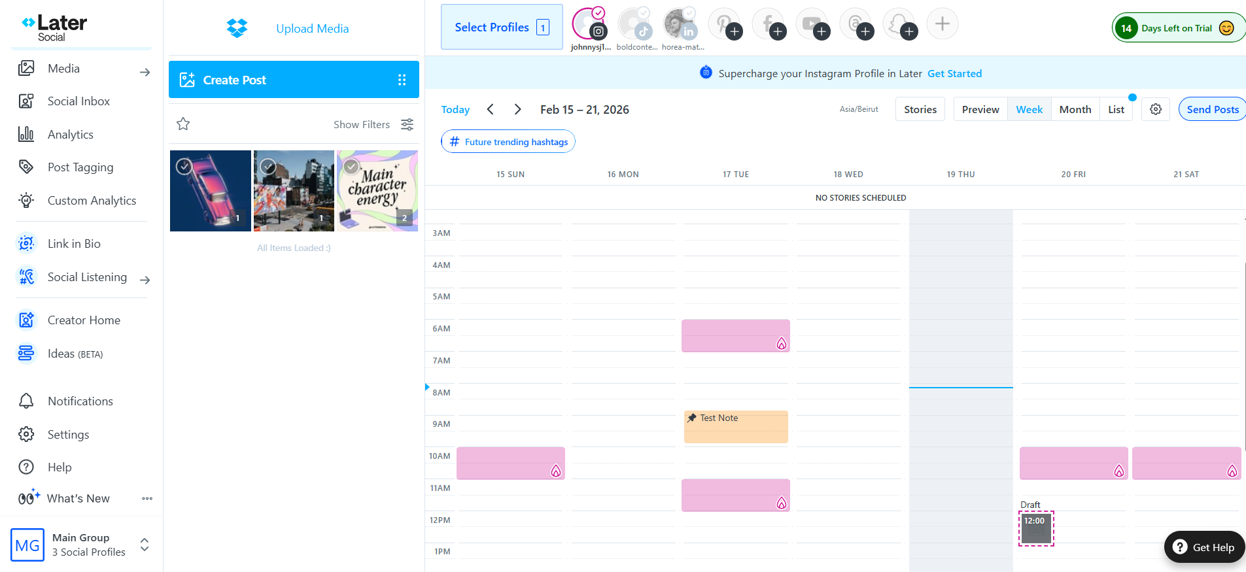The image size is (1246, 572).
Task: Open Ideas (BETA)
Action: point(75,354)
